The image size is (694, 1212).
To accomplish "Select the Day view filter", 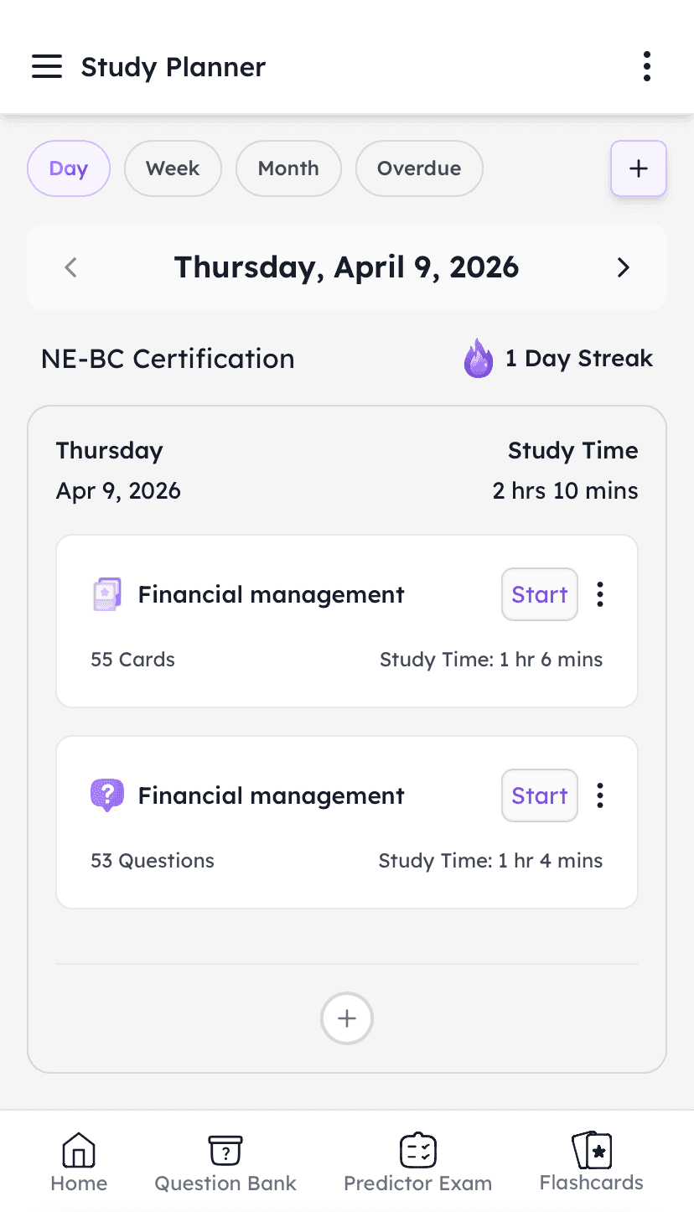I will 69,168.
